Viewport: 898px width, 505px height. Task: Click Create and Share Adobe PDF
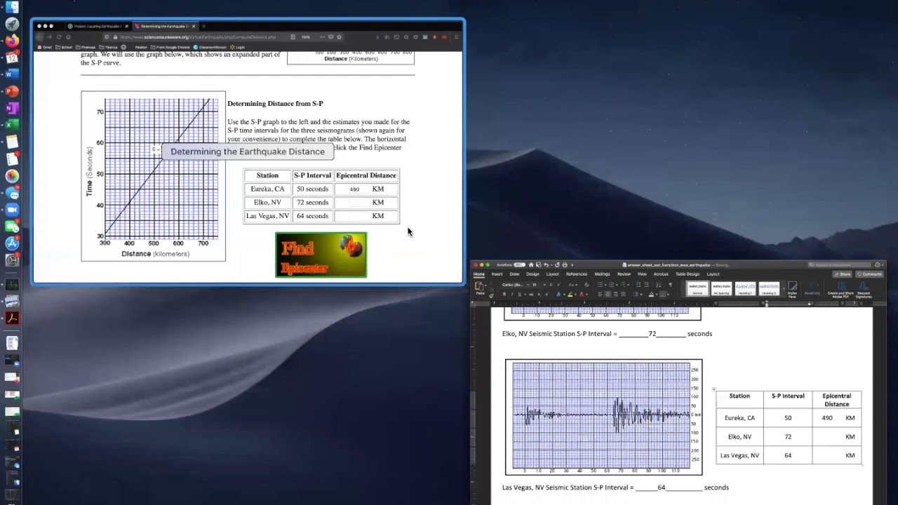[840, 290]
